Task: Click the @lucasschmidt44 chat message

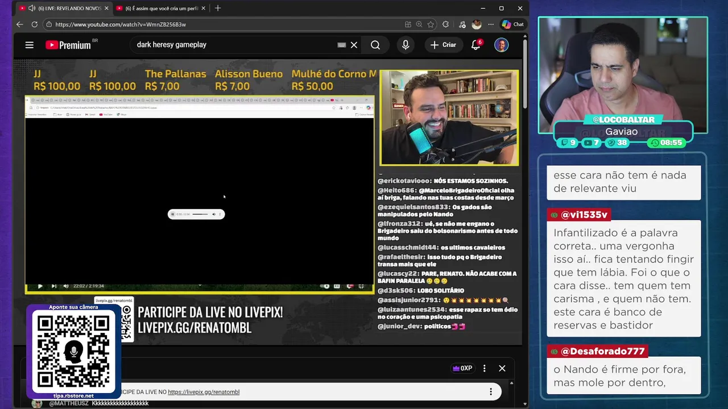Action: 441,247
